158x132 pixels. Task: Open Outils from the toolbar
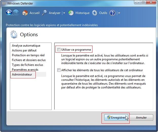point(103,13)
